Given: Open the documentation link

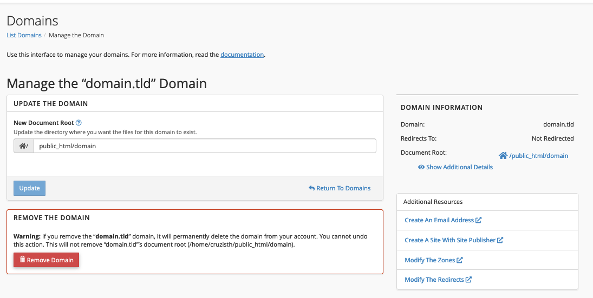Looking at the screenshot, I should [242, 55].
